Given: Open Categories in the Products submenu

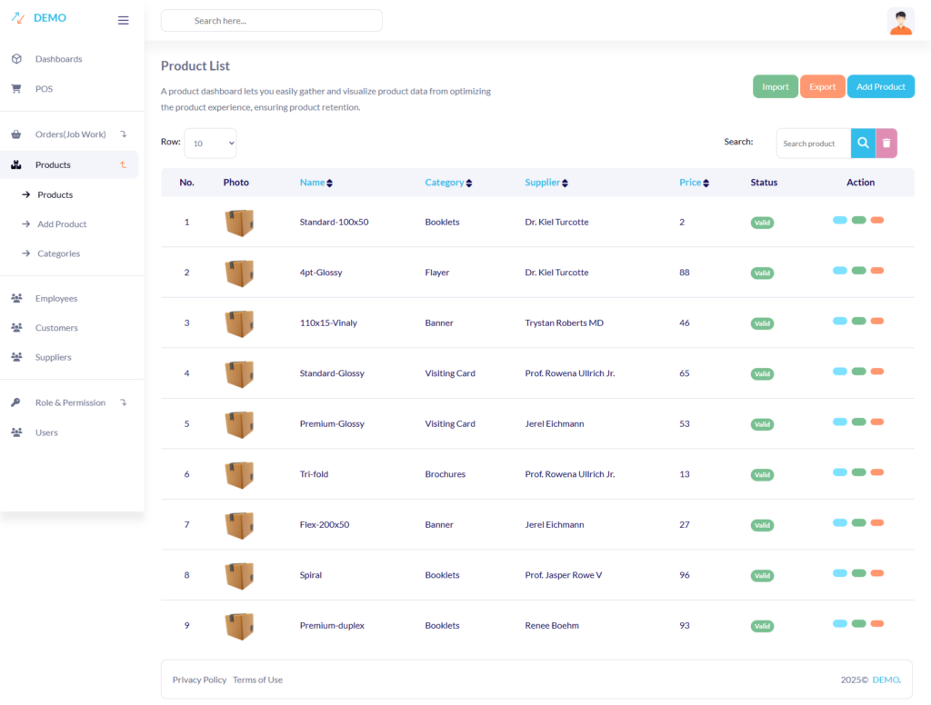Looking at the screenshot, I should pyautogui.click(x=58, y=253).
